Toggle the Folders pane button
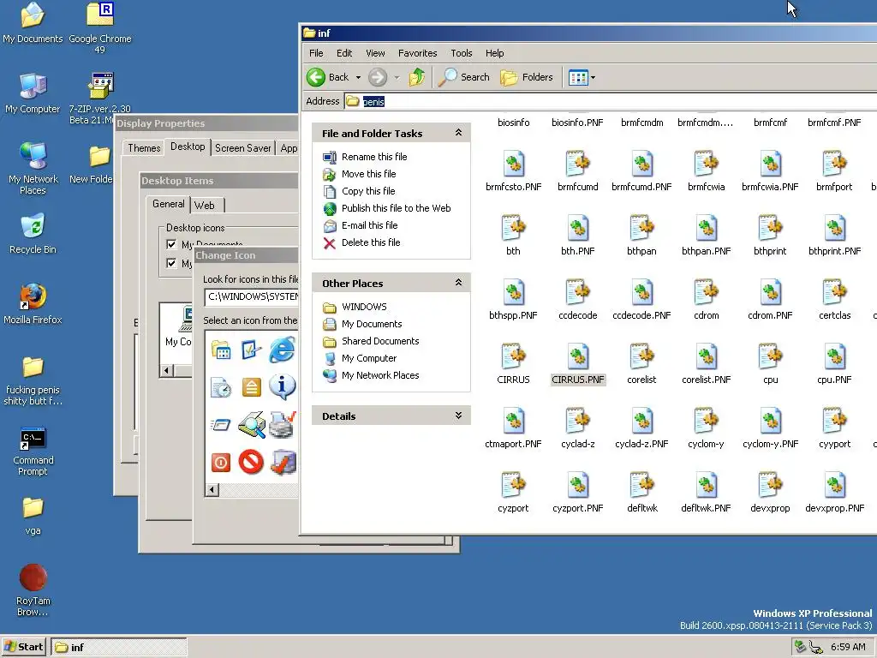This screenshot has height=658, width=877. (x=527, y=77)
